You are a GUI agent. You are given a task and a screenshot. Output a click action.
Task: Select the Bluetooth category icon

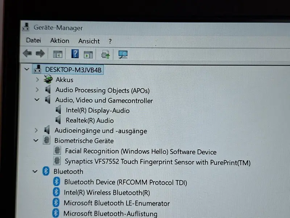pos(46,171)
